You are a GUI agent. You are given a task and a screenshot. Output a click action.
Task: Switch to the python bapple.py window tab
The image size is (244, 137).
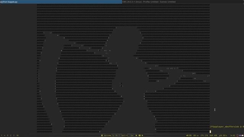pyautogui.click(x=61, y=2)
